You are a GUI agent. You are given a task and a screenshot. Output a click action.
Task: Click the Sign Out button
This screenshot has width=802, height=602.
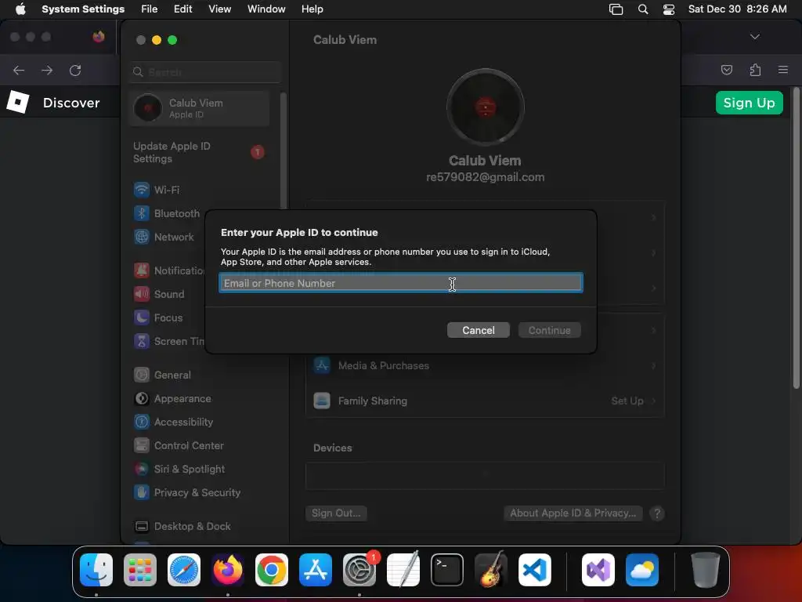336,513
